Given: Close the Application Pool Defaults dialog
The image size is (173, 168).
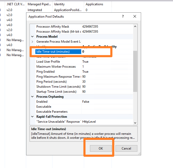Looking at the screenshot, I should [135, 16].
